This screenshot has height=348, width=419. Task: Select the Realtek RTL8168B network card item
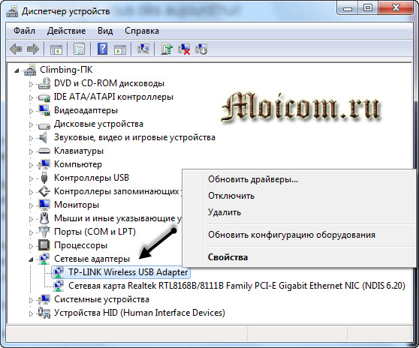coord(237,286)
